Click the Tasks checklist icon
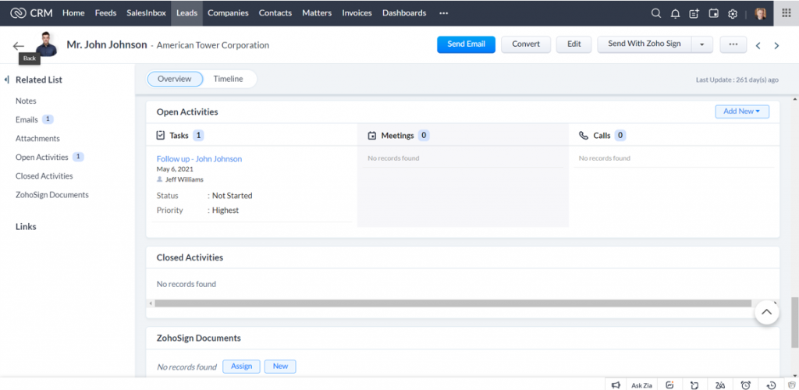 pos(161,136)
